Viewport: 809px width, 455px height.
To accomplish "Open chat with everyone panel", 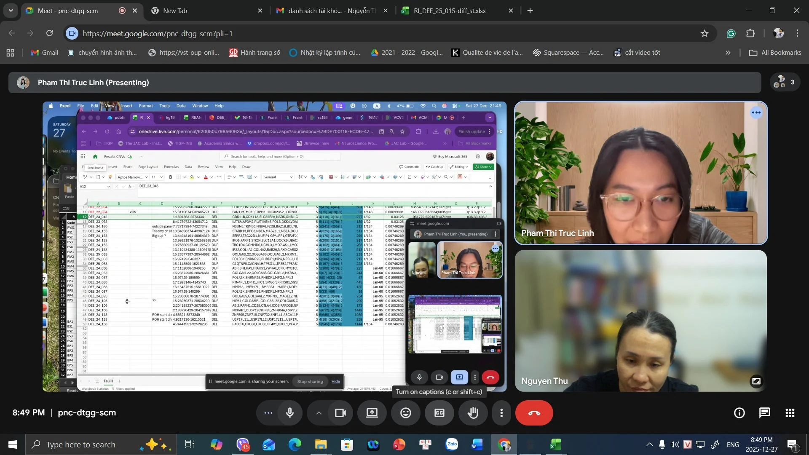I will coord(764,413).
